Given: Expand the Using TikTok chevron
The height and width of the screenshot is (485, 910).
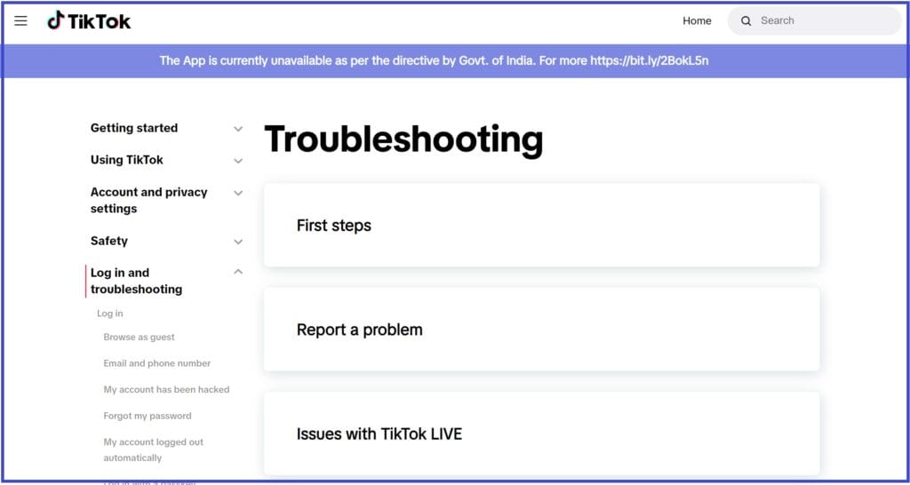Looking at the screenshot, I should click(238, 161).
